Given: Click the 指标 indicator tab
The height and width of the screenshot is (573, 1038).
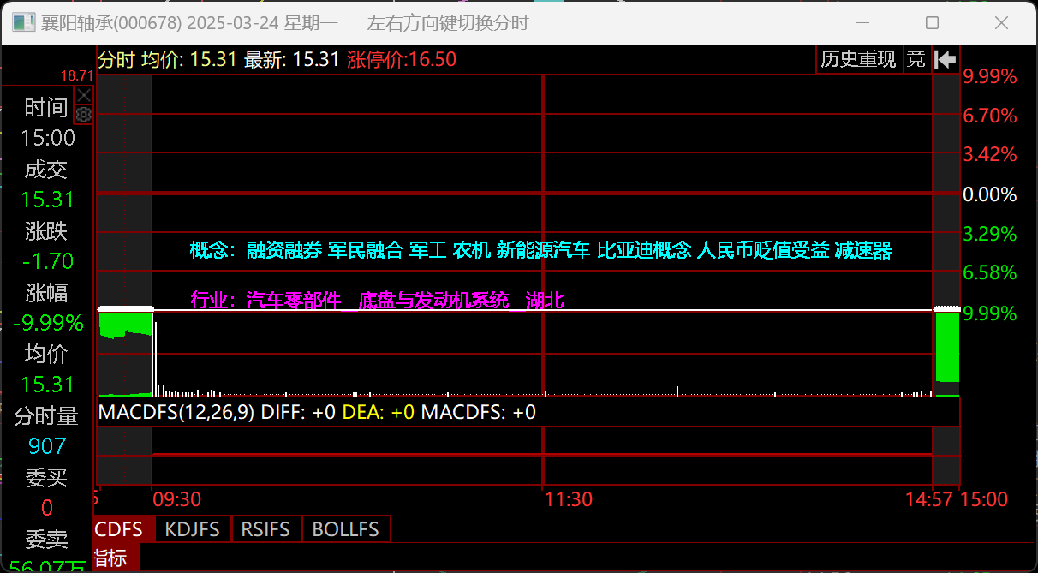Looking at the screenshot, I should pos(110,558).
